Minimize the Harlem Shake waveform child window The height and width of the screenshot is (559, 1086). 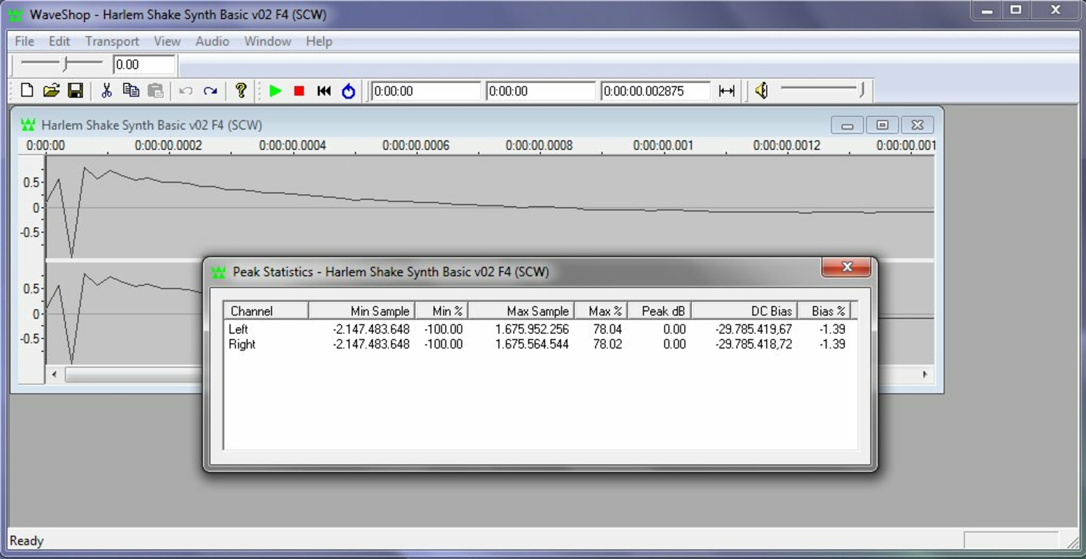[x=847, y=125]
